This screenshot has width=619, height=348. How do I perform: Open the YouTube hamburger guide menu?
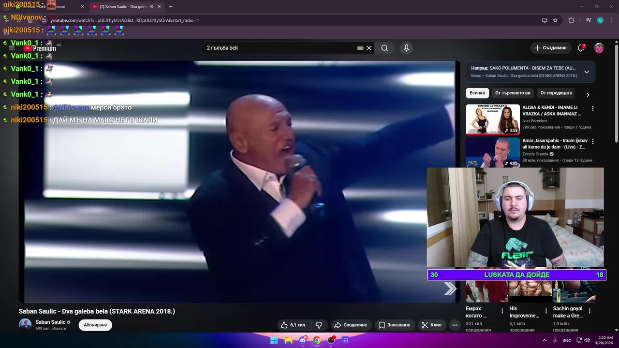click(x=12, y=48)
